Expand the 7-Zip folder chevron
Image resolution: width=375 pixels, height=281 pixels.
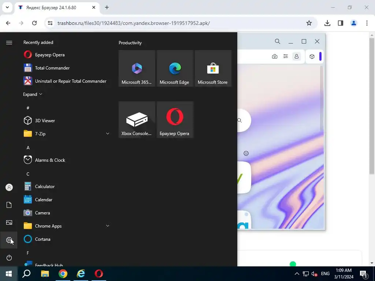108,134
